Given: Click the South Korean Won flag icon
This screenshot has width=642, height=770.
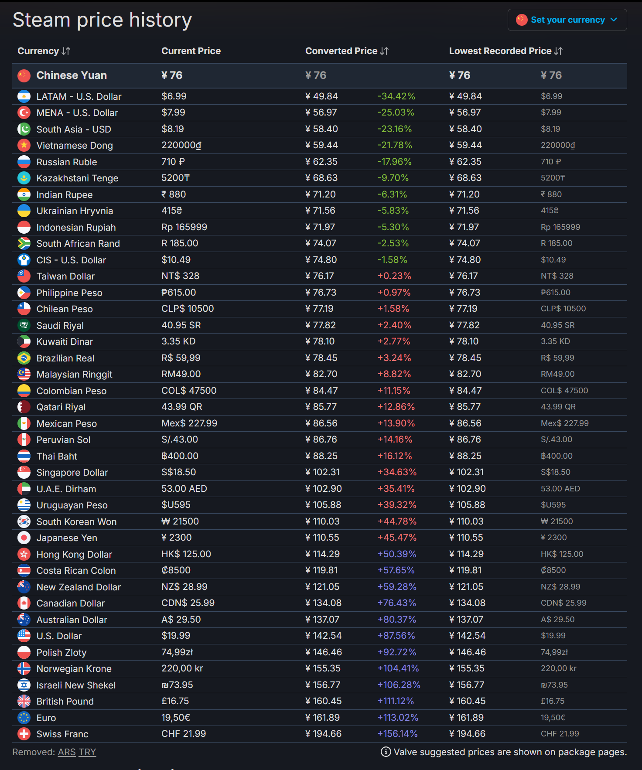Looking at the screenshot, I should (24, 521).
